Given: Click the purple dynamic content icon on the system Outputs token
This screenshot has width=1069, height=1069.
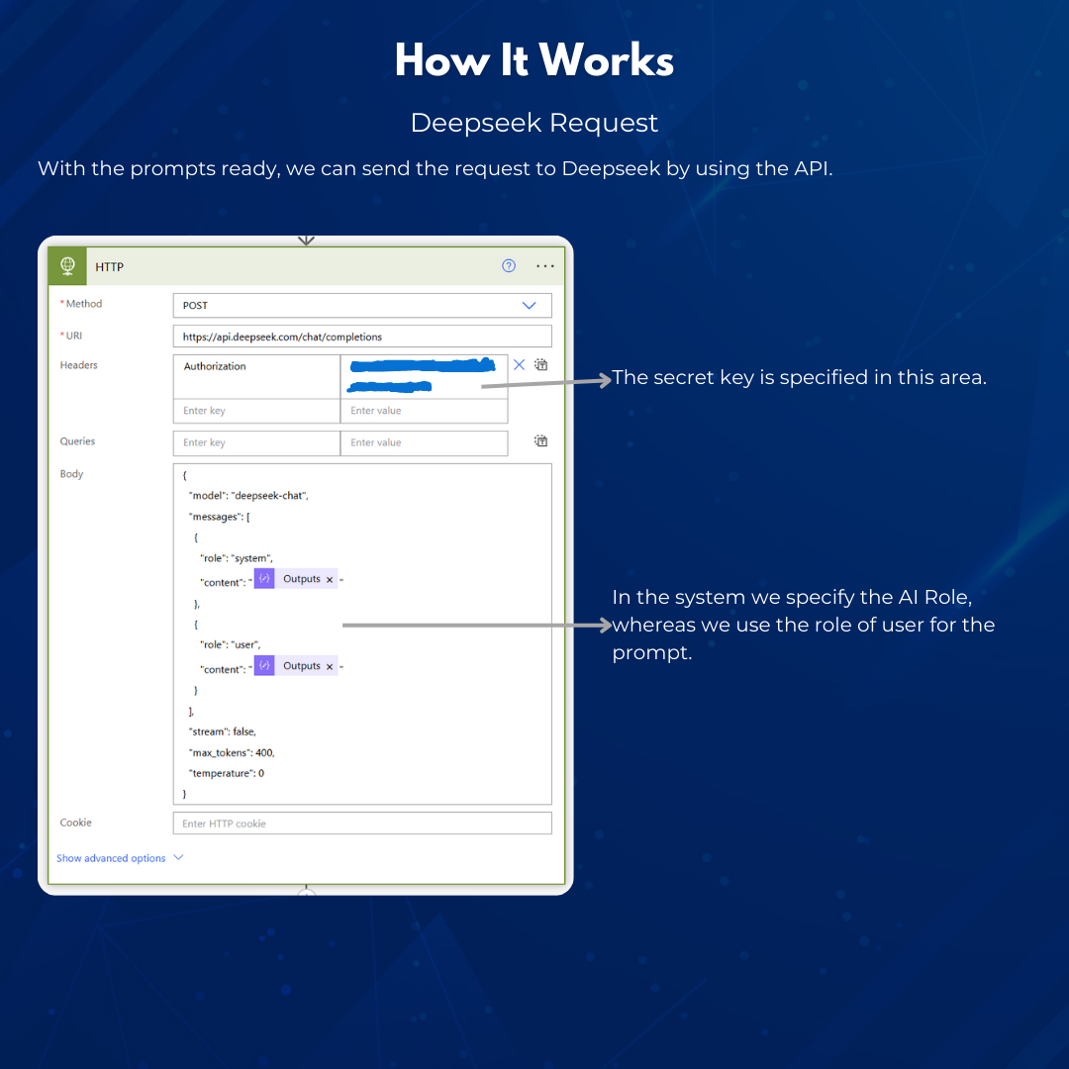Looking at the screenshot, I should [x=263, y=578].
